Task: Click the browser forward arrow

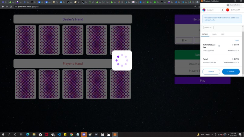Action: point(7,7)
